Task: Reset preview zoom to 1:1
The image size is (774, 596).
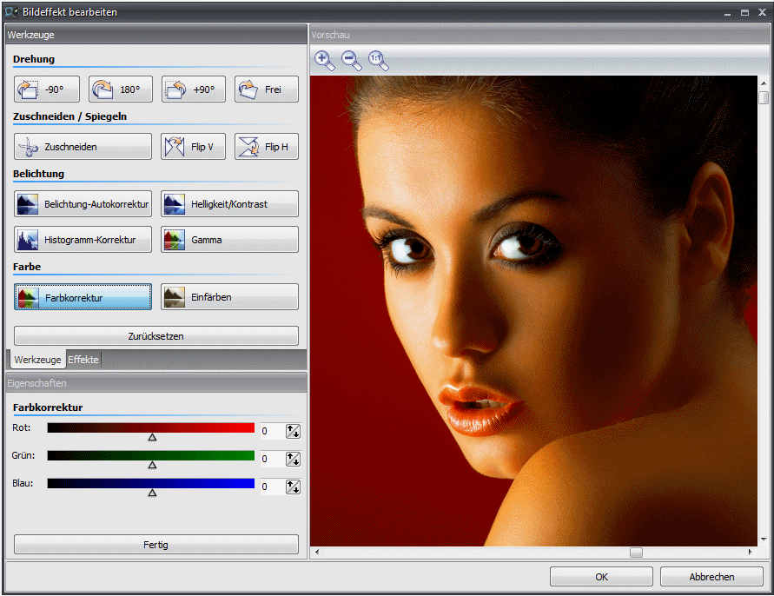Action: coord(378,60)
